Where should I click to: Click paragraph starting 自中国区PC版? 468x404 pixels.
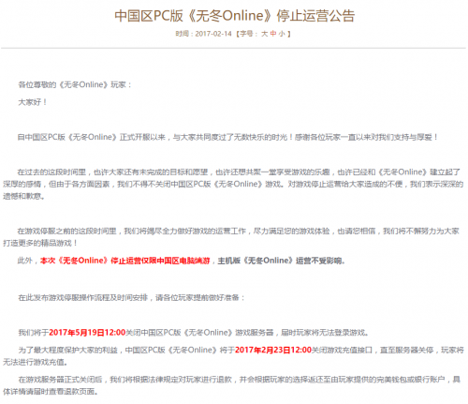click(x=227, y=137)
